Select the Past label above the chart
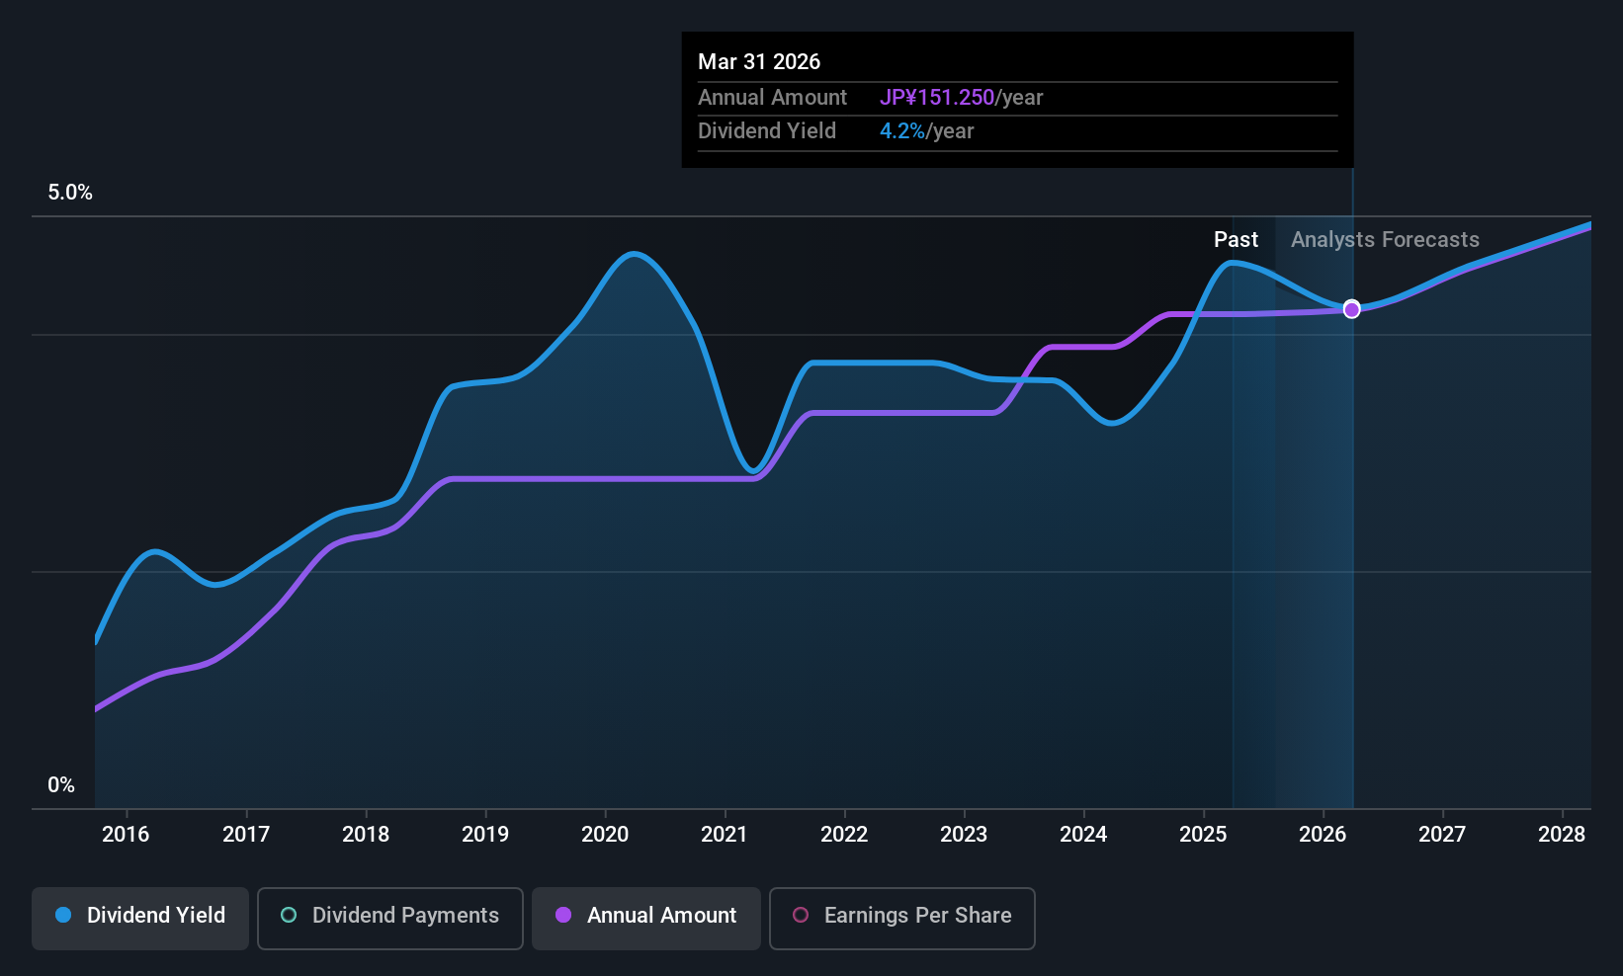 (x=1236, y=239)
